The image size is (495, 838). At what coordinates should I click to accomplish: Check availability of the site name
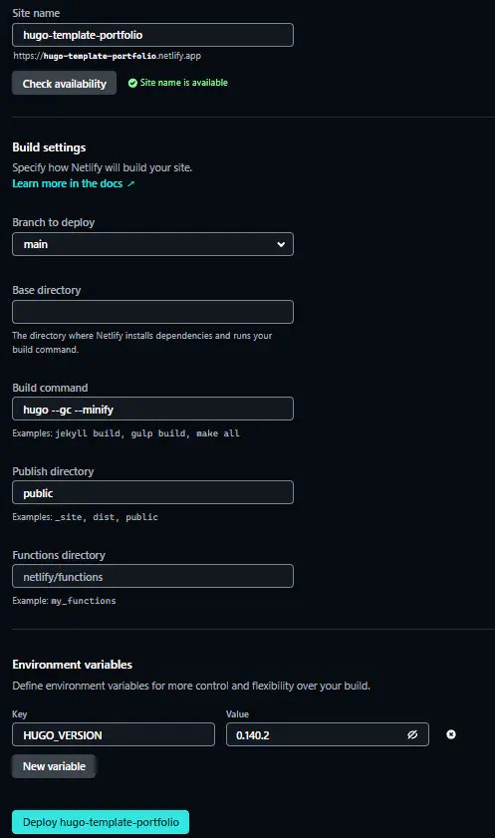coord(64,84)
